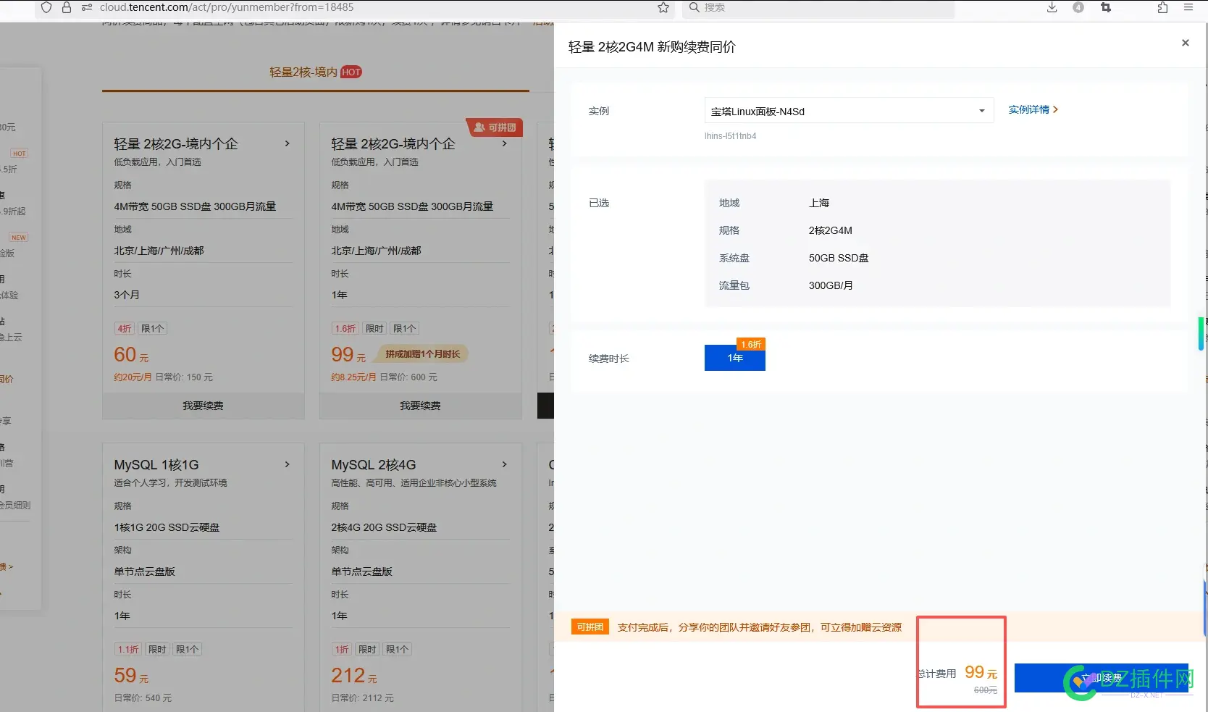
Task: Close the renewal dialog with the X
Action: [1186, 43]
